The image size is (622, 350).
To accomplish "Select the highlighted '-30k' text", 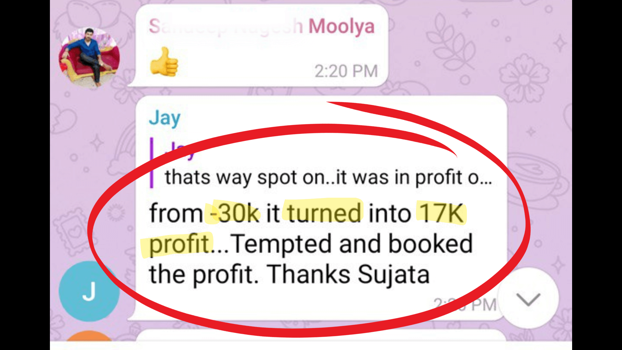I will click(x=235, y=213).
